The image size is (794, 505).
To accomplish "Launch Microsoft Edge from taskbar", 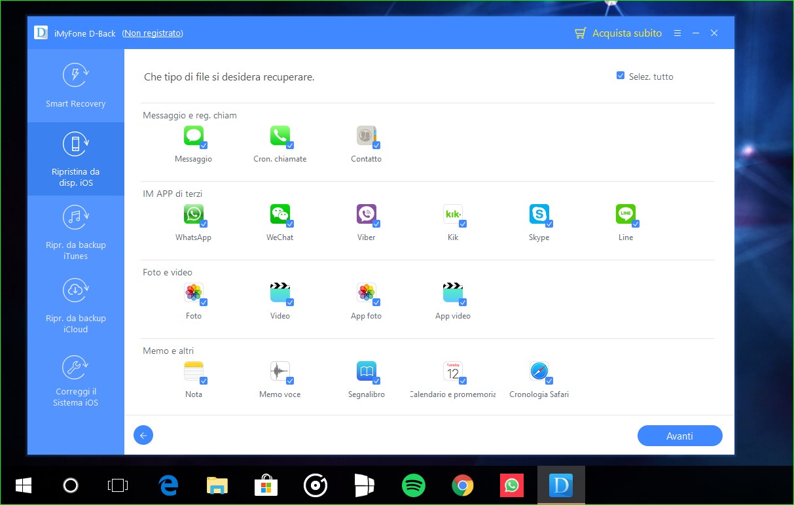I will click(169, 485).
